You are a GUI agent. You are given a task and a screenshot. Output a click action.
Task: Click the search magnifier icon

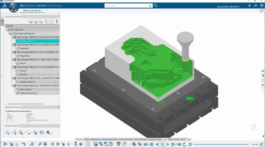pos(40,144)
